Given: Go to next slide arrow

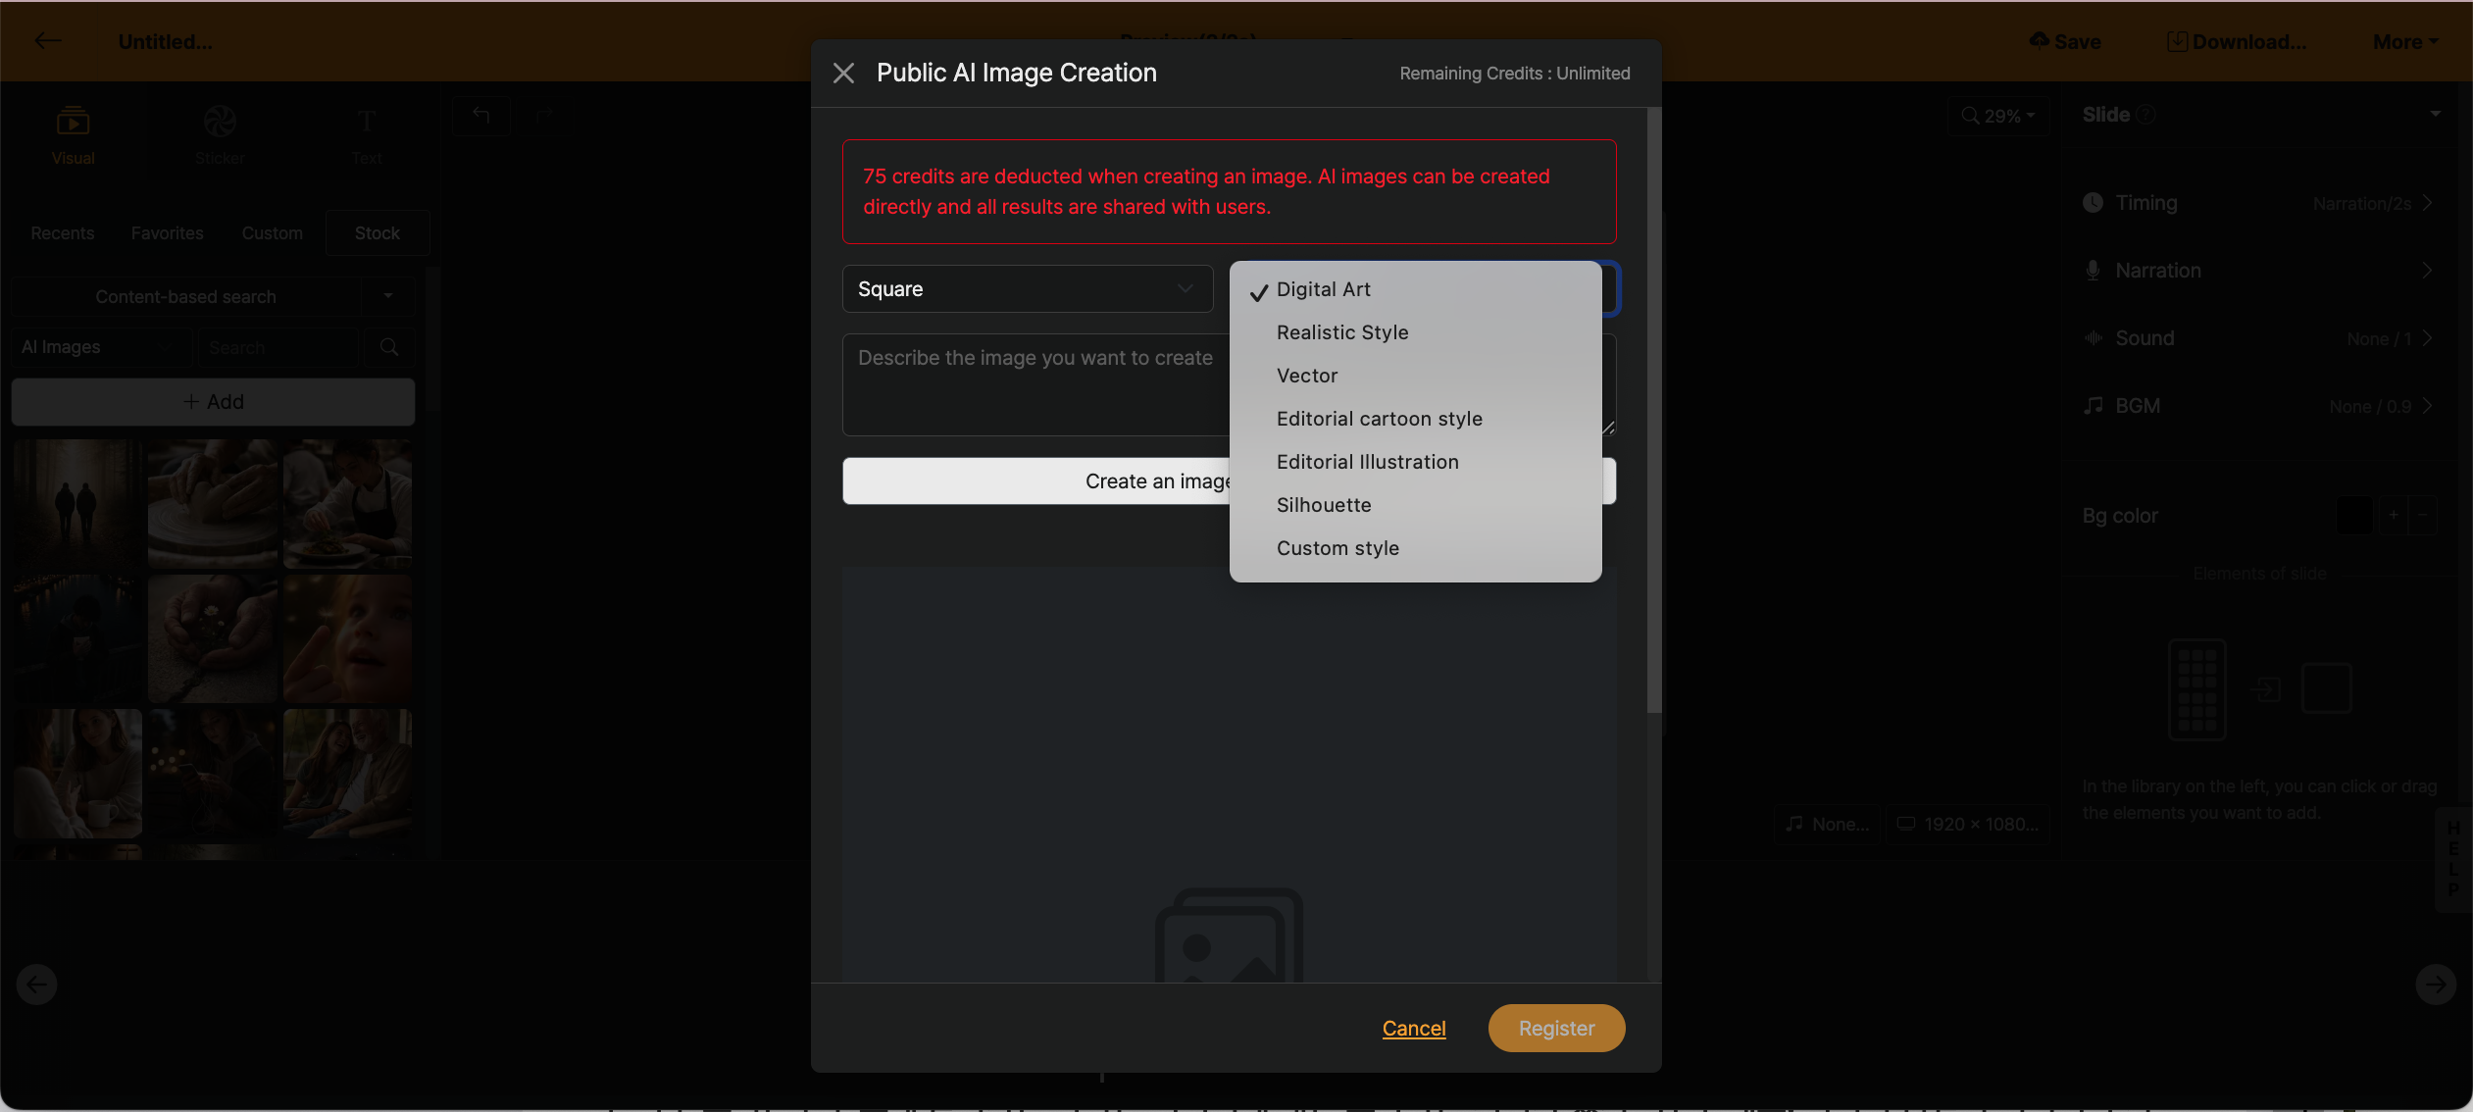Looking at the screenshot, I should click(2436, 984).
